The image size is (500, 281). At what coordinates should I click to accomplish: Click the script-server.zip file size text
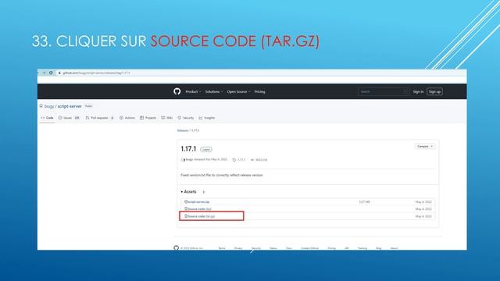[x=364, y=202]
